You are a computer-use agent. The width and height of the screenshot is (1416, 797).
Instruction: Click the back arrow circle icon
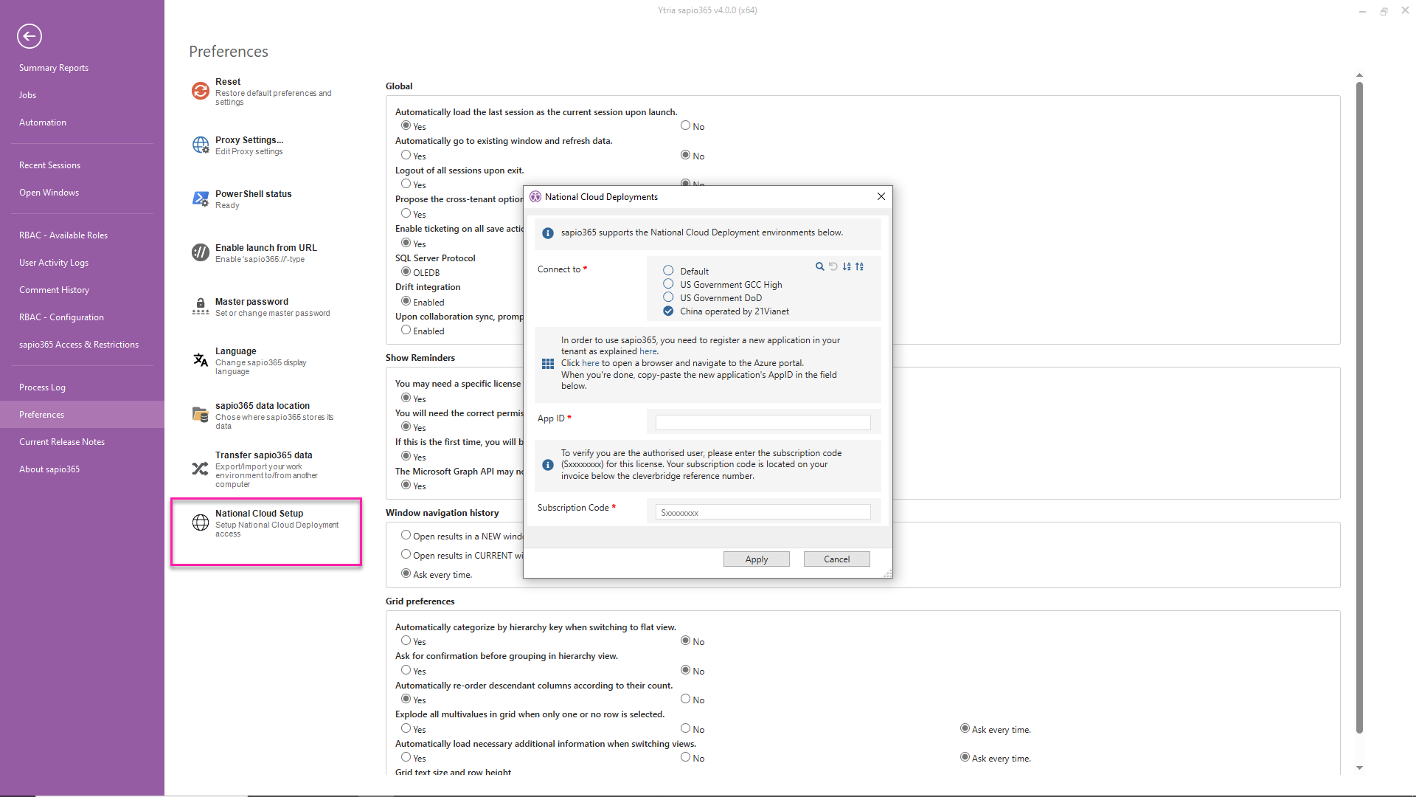click(29, 35)
